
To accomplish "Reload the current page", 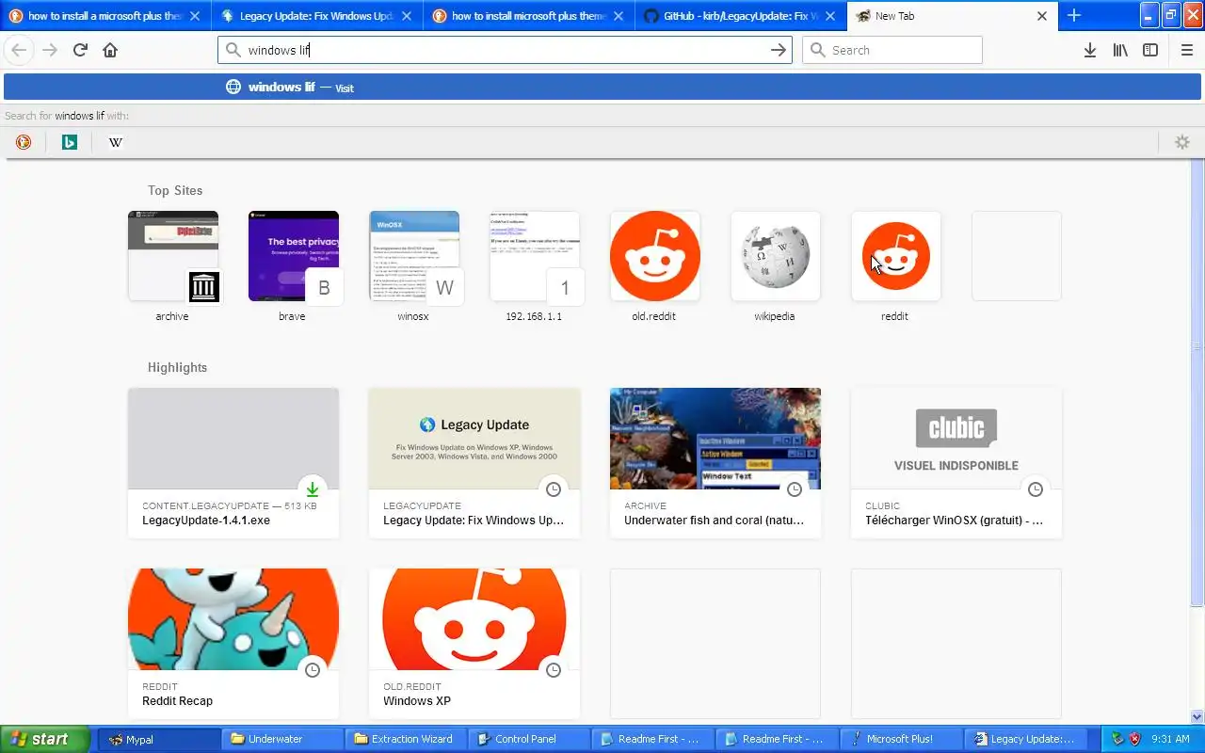I will click(x=80, y=51).
